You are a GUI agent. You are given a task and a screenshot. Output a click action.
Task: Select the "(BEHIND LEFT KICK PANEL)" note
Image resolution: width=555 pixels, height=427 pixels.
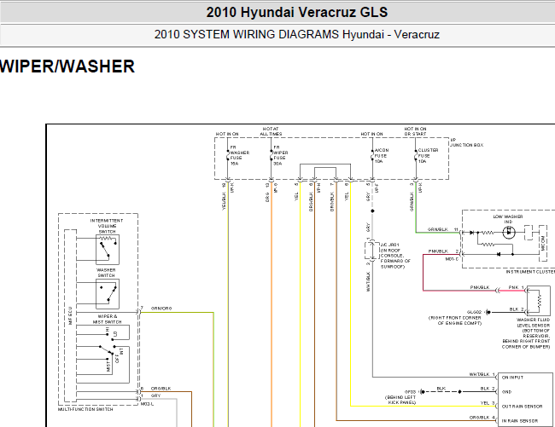400,400
